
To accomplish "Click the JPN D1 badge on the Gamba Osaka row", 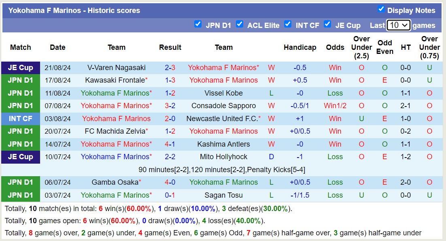I will [x=20, y=182].
